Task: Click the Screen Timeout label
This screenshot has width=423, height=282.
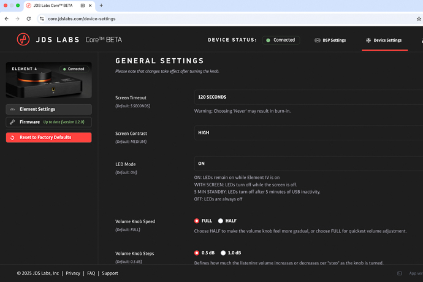Action: 131,97
